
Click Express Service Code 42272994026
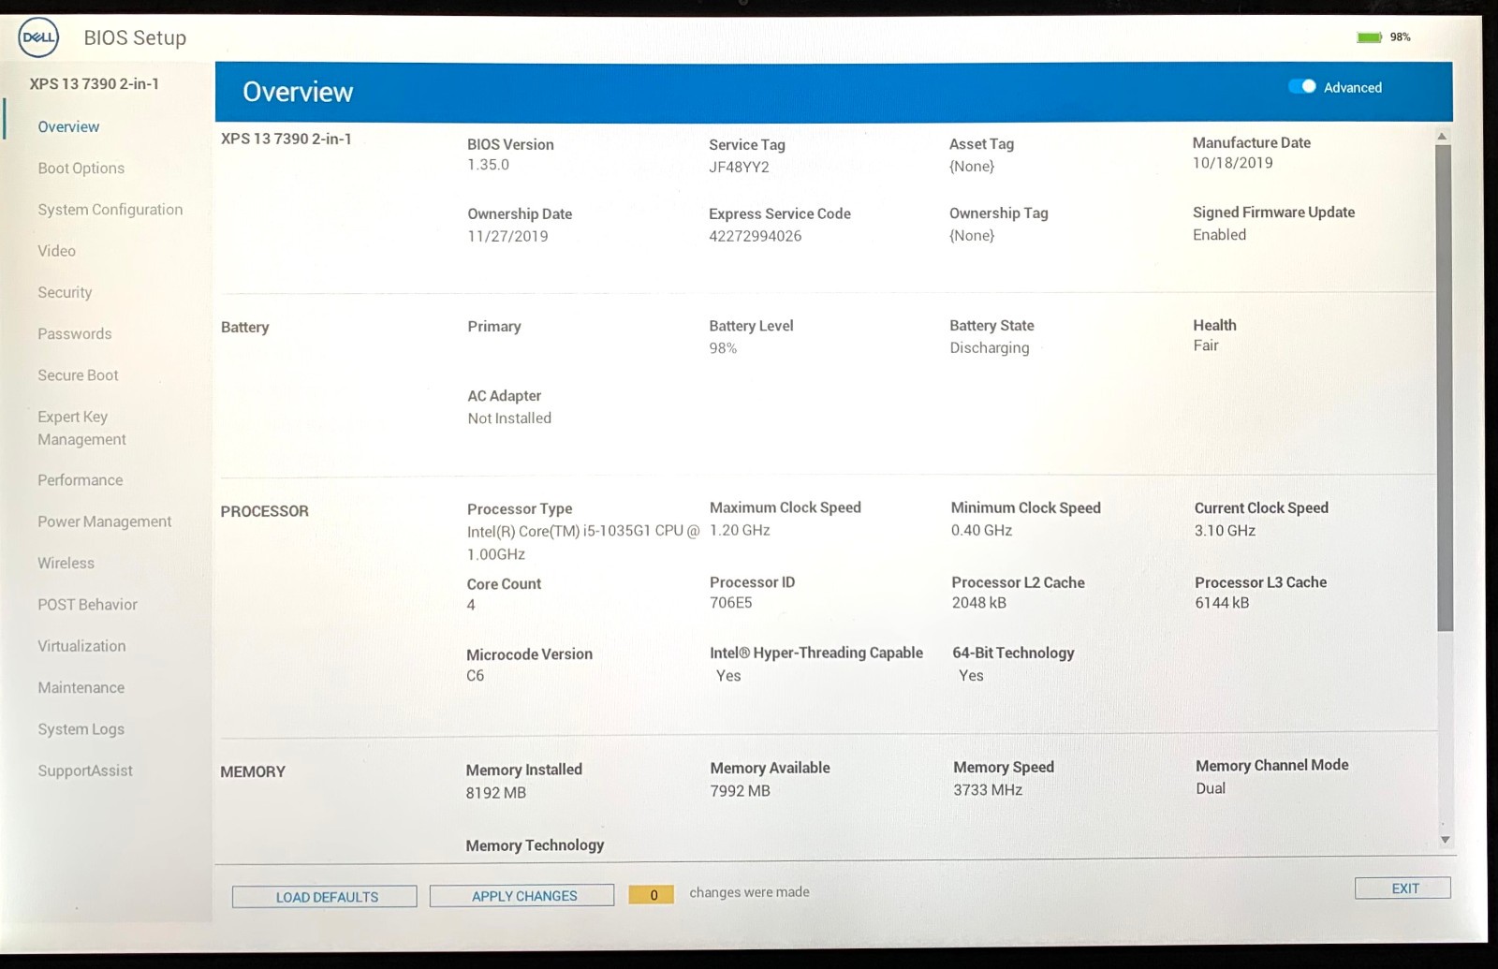tap(755, 236)
